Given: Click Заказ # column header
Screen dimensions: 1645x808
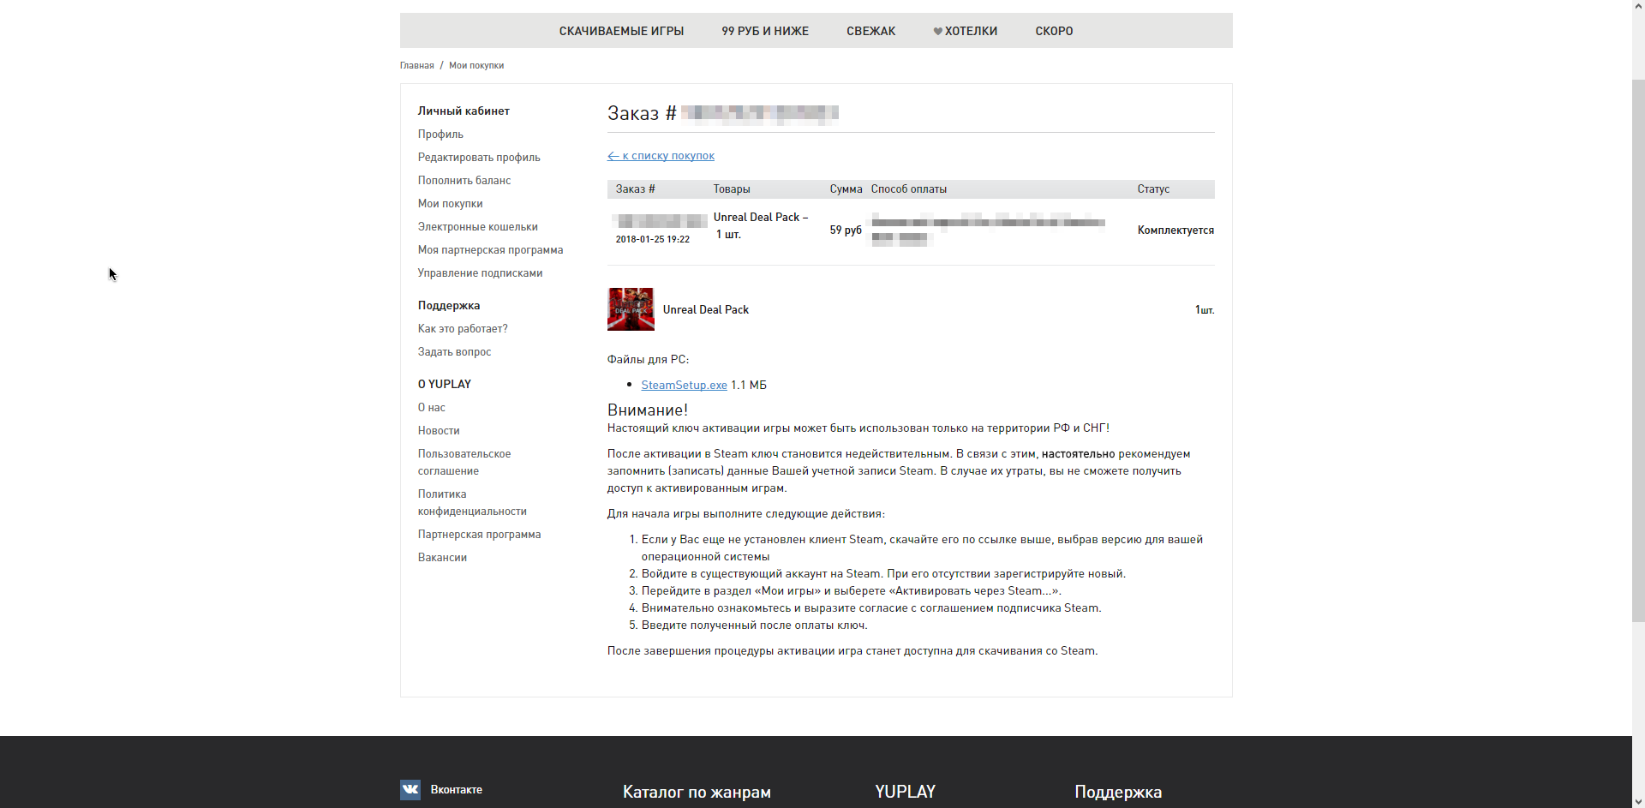Looking at the screenshot, I should pos(635,189).
